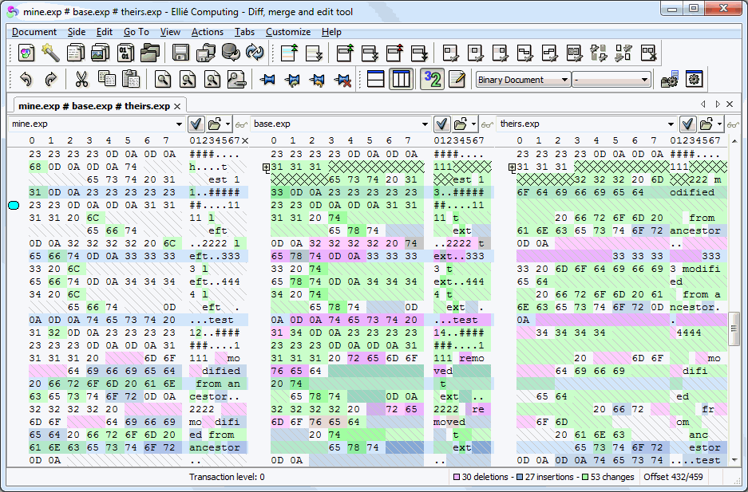Click the vertical scrollbar down arrow

tap(734, 461)
